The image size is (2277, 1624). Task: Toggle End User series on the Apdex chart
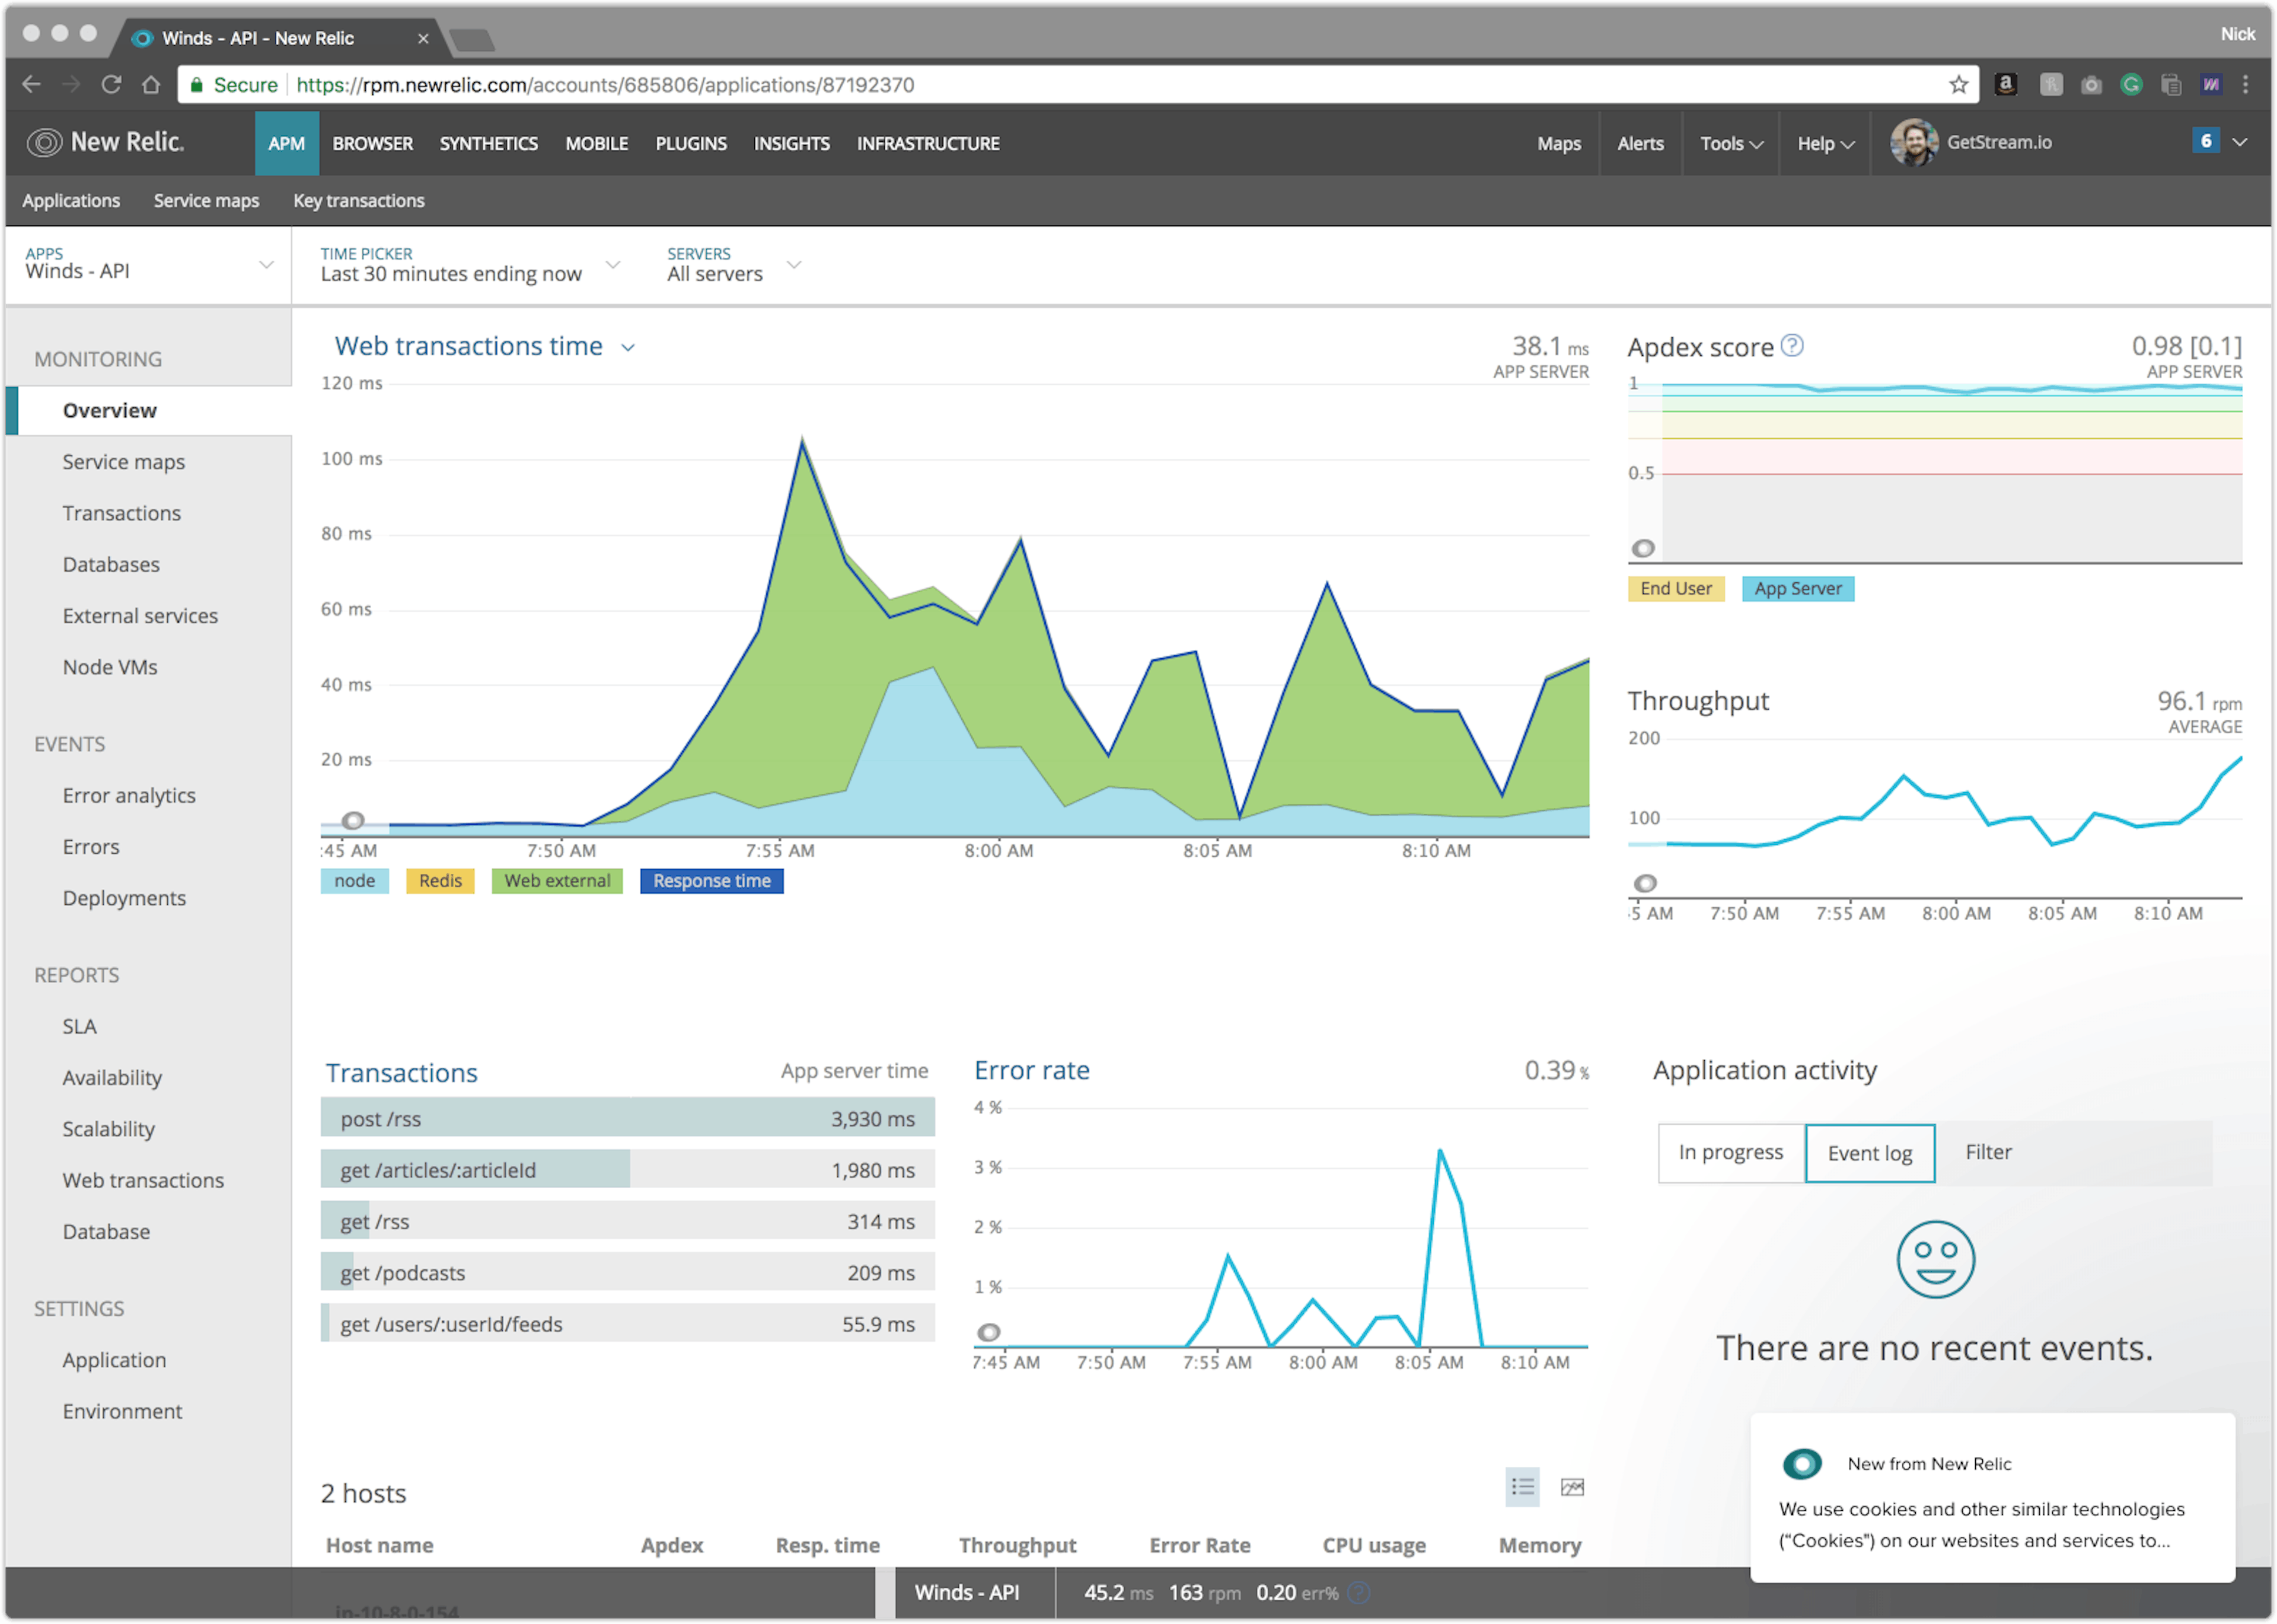tap(1676, 588)
